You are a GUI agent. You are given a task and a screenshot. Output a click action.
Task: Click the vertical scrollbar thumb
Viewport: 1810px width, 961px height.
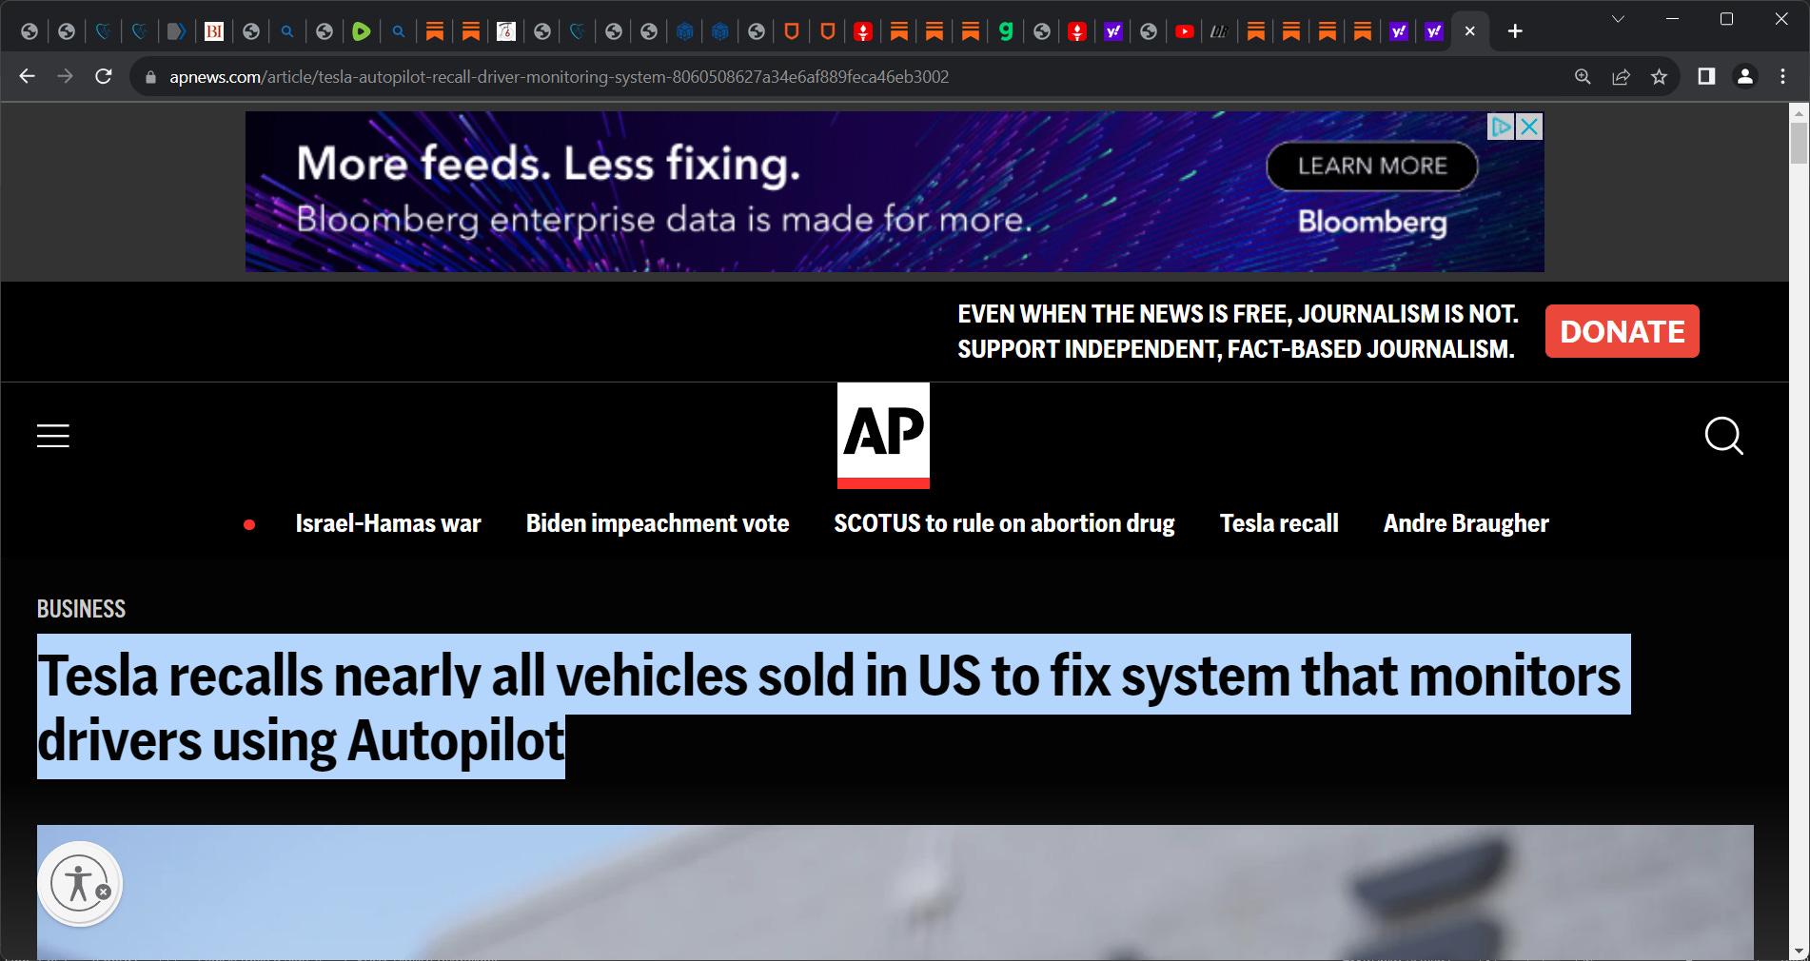(1799, 143)
